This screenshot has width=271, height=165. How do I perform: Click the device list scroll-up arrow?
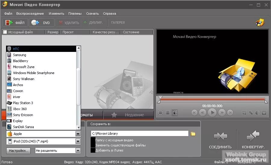79,48
